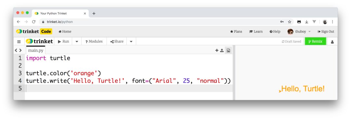Add a new file with plus icon

[217, 51]
